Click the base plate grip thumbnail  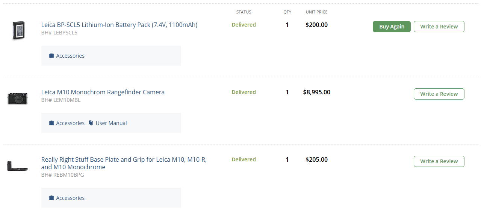coord(17,166)
